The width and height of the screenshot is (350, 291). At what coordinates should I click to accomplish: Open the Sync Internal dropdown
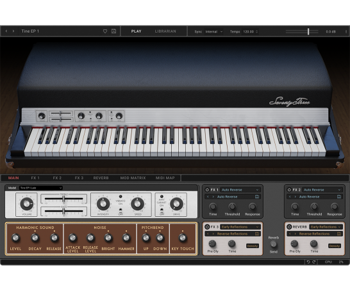[x=214, y=31]
